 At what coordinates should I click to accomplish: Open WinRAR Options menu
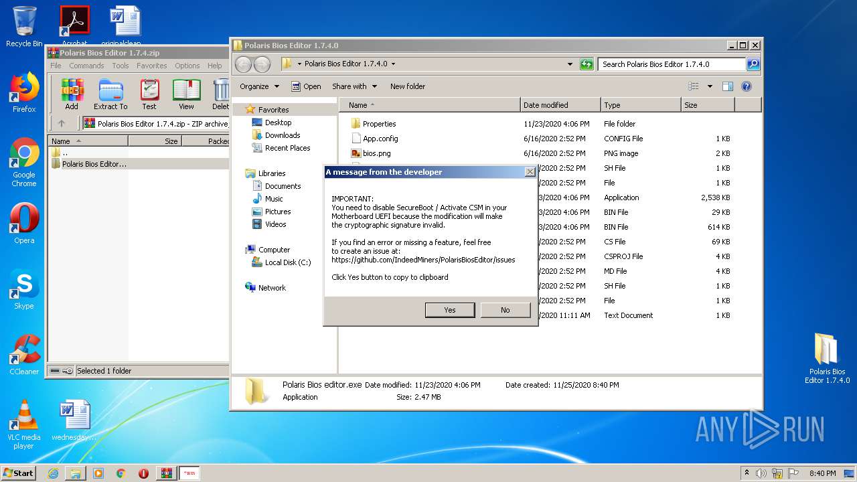(x=187, y=66)
